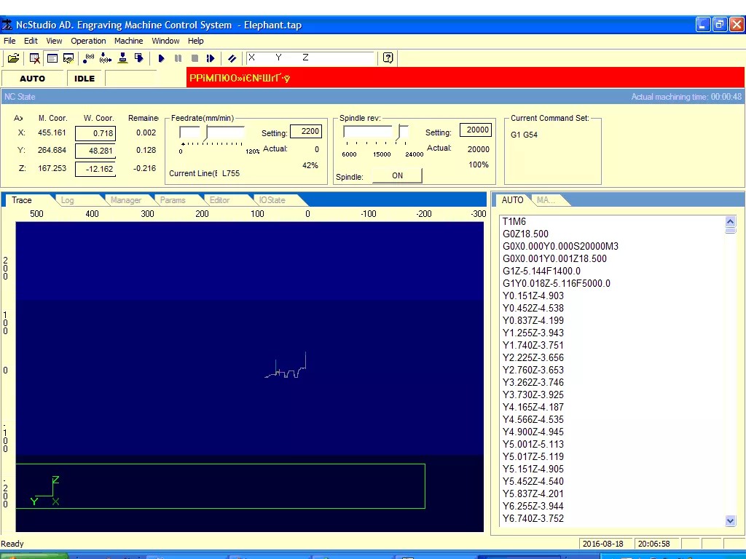
Task: Select the MA... tab next to AUTO
Action: 546,200
